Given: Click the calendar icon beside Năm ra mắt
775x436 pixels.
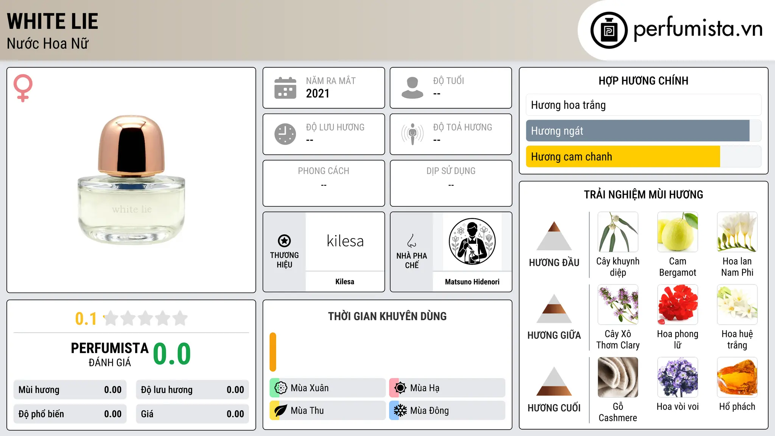Looking at the screenshot, I should (x=285, y=88).
